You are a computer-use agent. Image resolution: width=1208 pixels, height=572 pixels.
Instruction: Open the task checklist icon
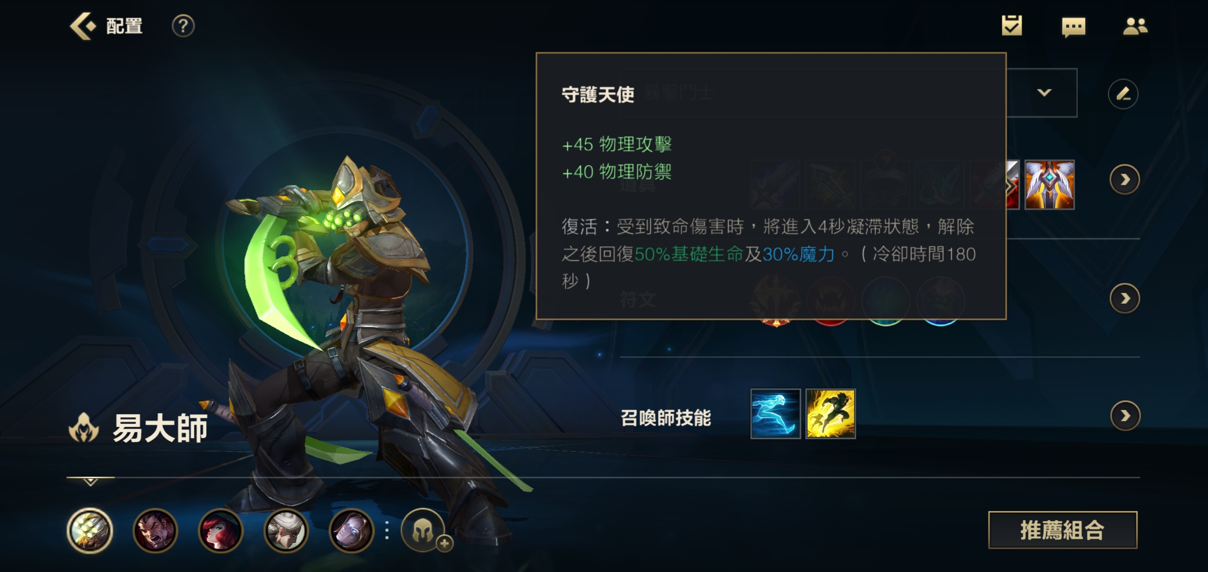click(x=1011, y=25)
